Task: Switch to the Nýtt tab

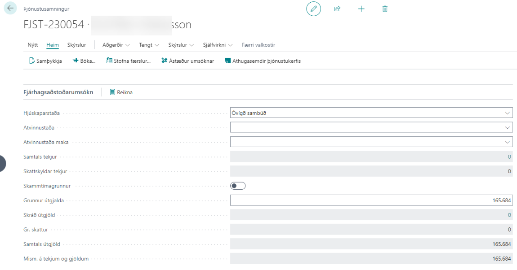Action: pos(32,45)
